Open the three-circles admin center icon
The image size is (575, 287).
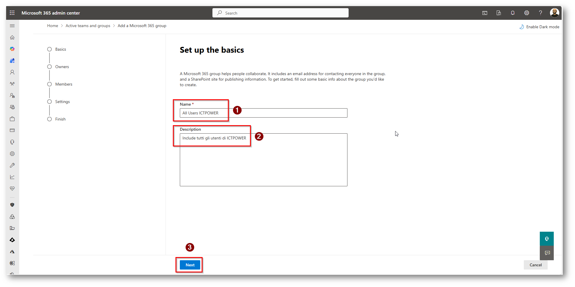point(12,217)
